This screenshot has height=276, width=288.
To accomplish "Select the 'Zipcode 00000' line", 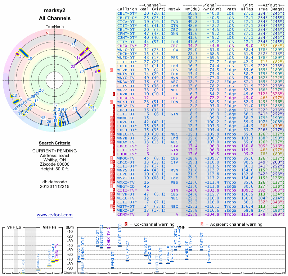I will [x=55, y=164].
